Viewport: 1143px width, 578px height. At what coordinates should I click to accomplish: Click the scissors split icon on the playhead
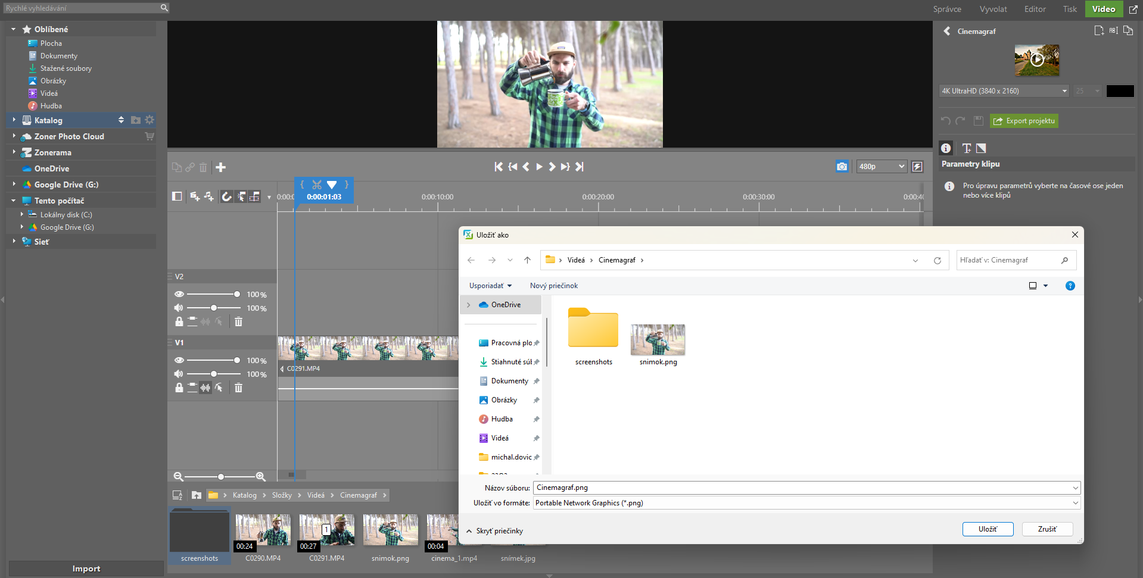pos(316,185)
